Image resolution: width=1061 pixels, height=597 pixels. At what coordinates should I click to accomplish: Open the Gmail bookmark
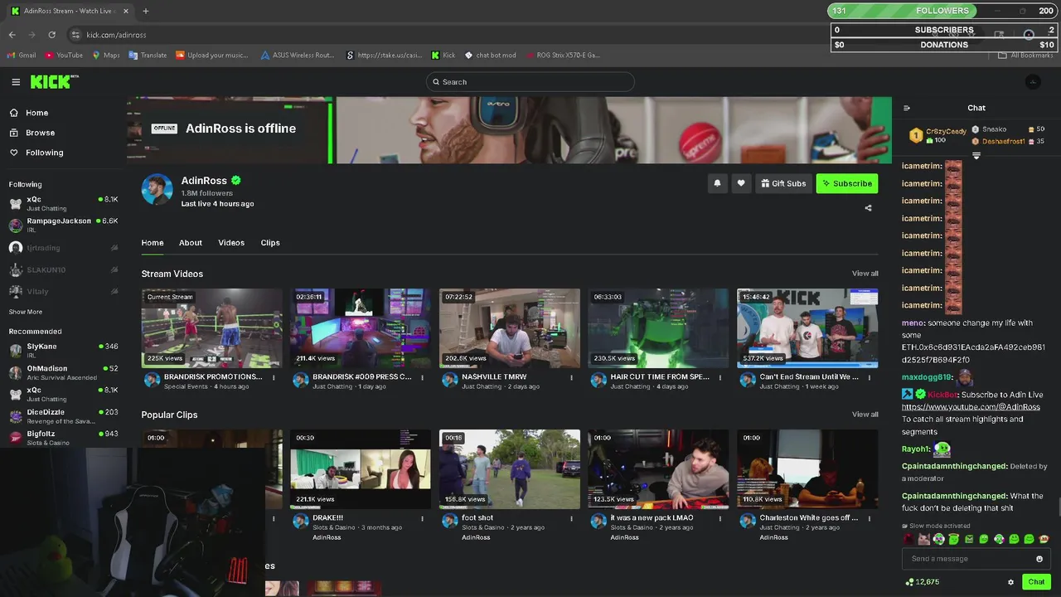coord(22,56)
